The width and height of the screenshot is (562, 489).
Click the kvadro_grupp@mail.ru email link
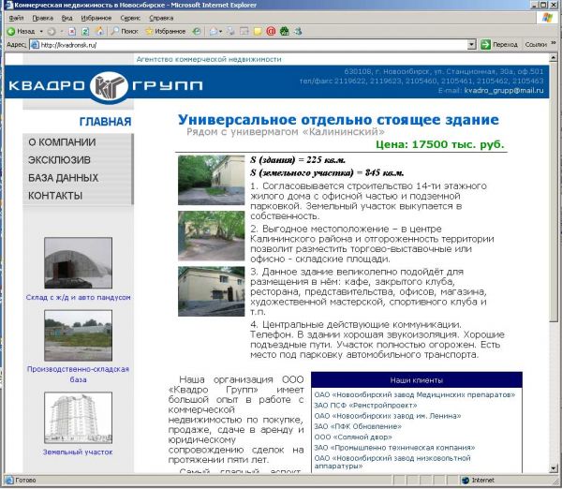(x=504, y=90)
